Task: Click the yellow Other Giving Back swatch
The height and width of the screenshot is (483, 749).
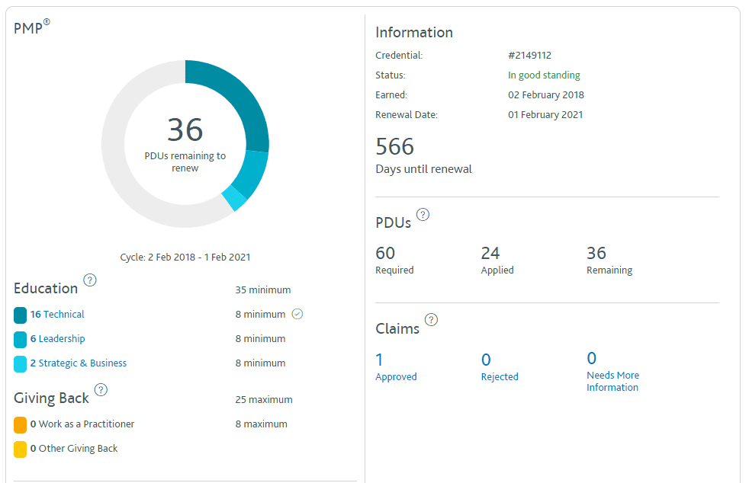Action: (x=20, y=449)
